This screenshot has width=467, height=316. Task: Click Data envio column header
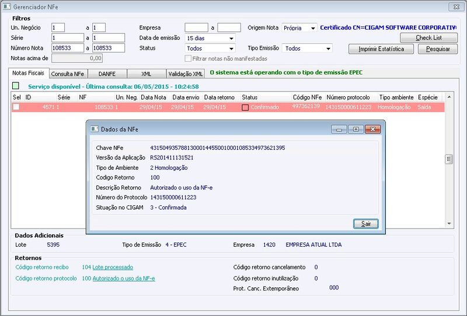click(186, 97)
